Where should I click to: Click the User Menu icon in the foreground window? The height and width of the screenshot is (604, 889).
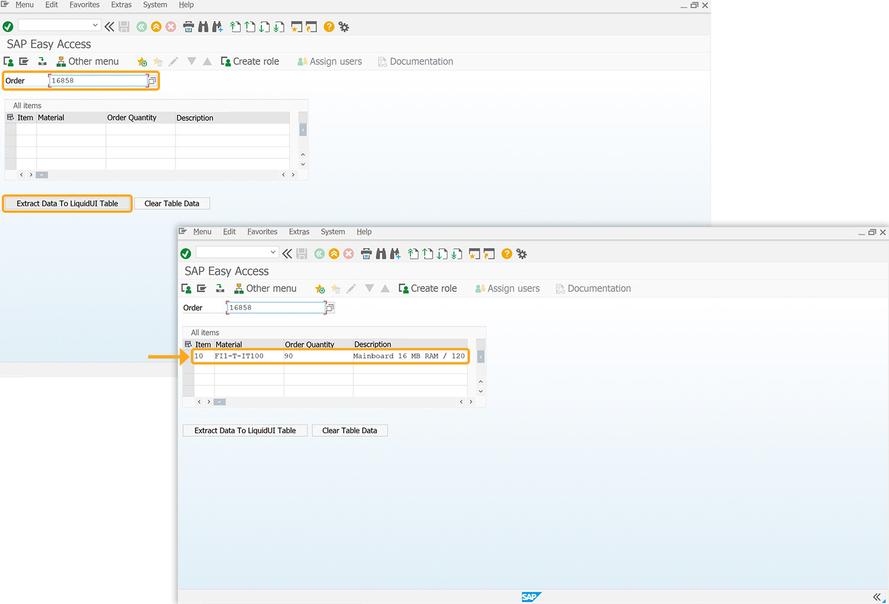pos(186,289)
